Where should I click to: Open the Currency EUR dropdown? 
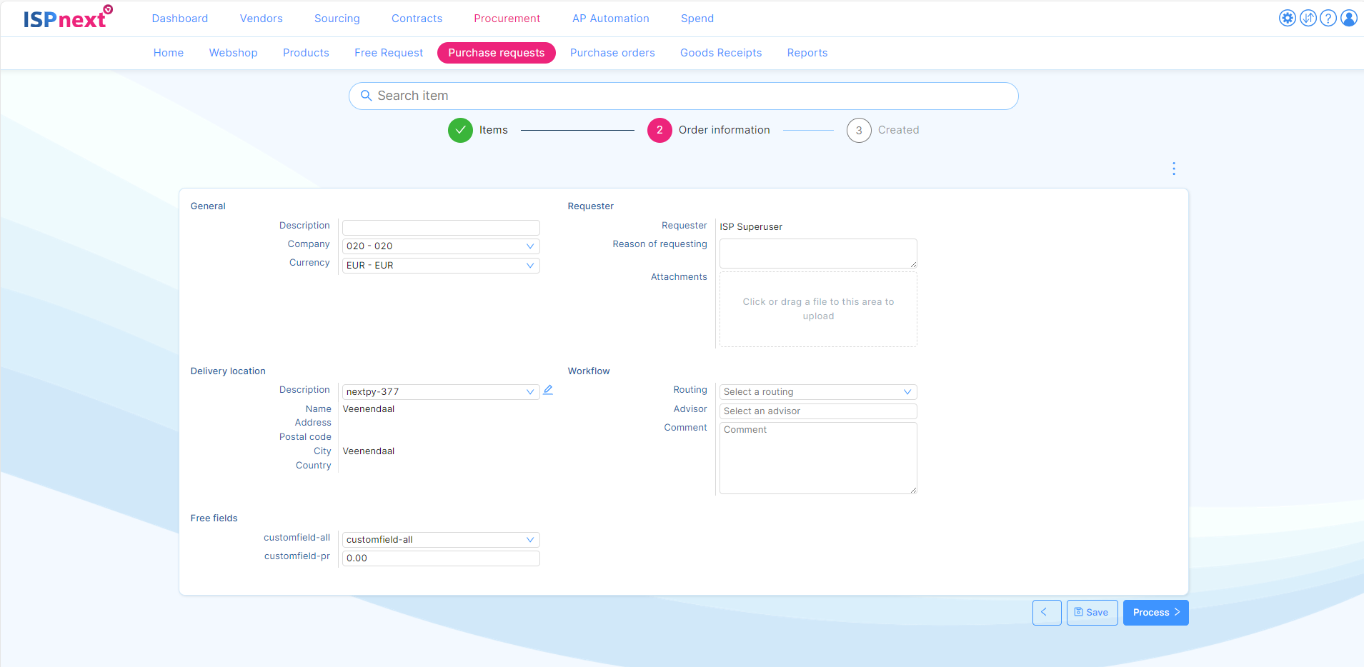coord(441,266)
